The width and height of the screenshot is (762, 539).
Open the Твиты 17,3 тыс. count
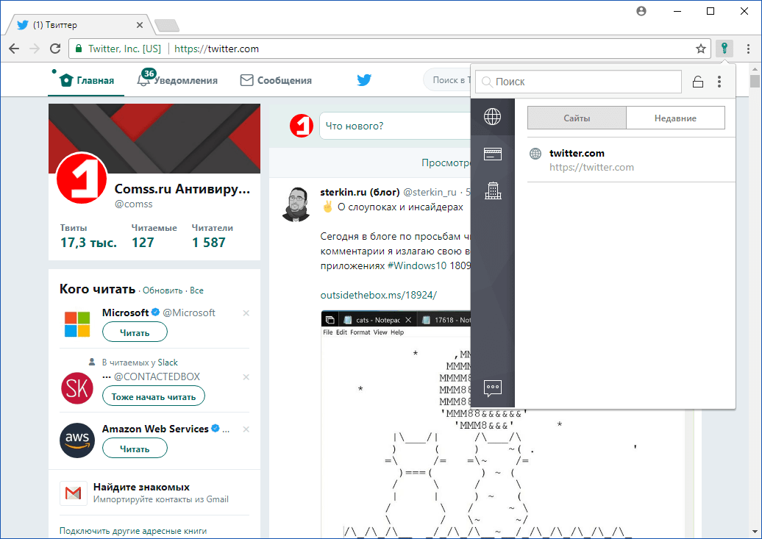88,236
